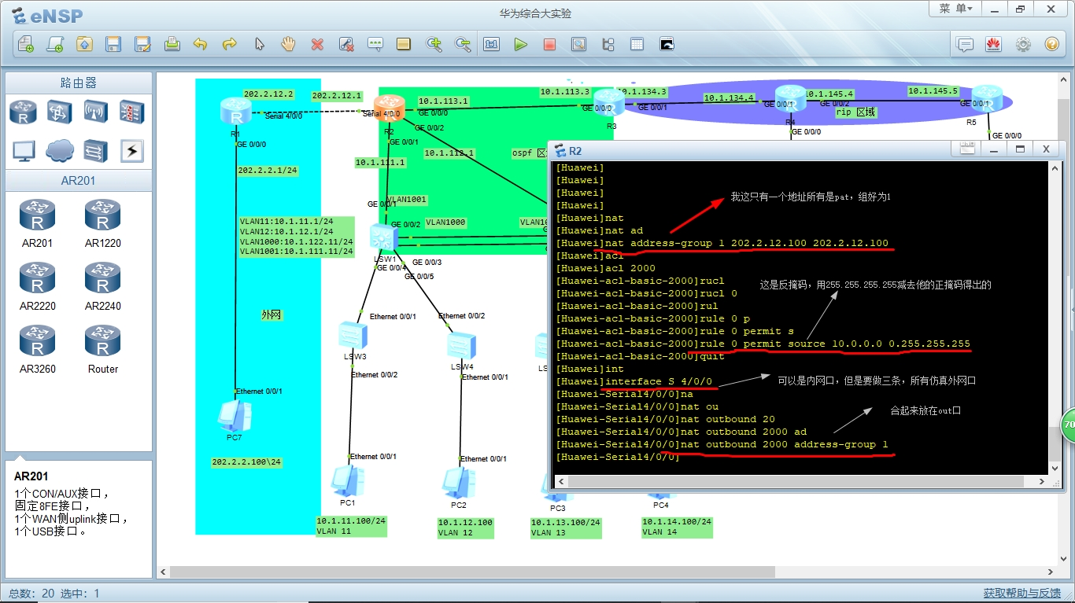Select the PC terminal device category
The width and height of the screenshot is (1075, 603).
[x=24, y=150]
